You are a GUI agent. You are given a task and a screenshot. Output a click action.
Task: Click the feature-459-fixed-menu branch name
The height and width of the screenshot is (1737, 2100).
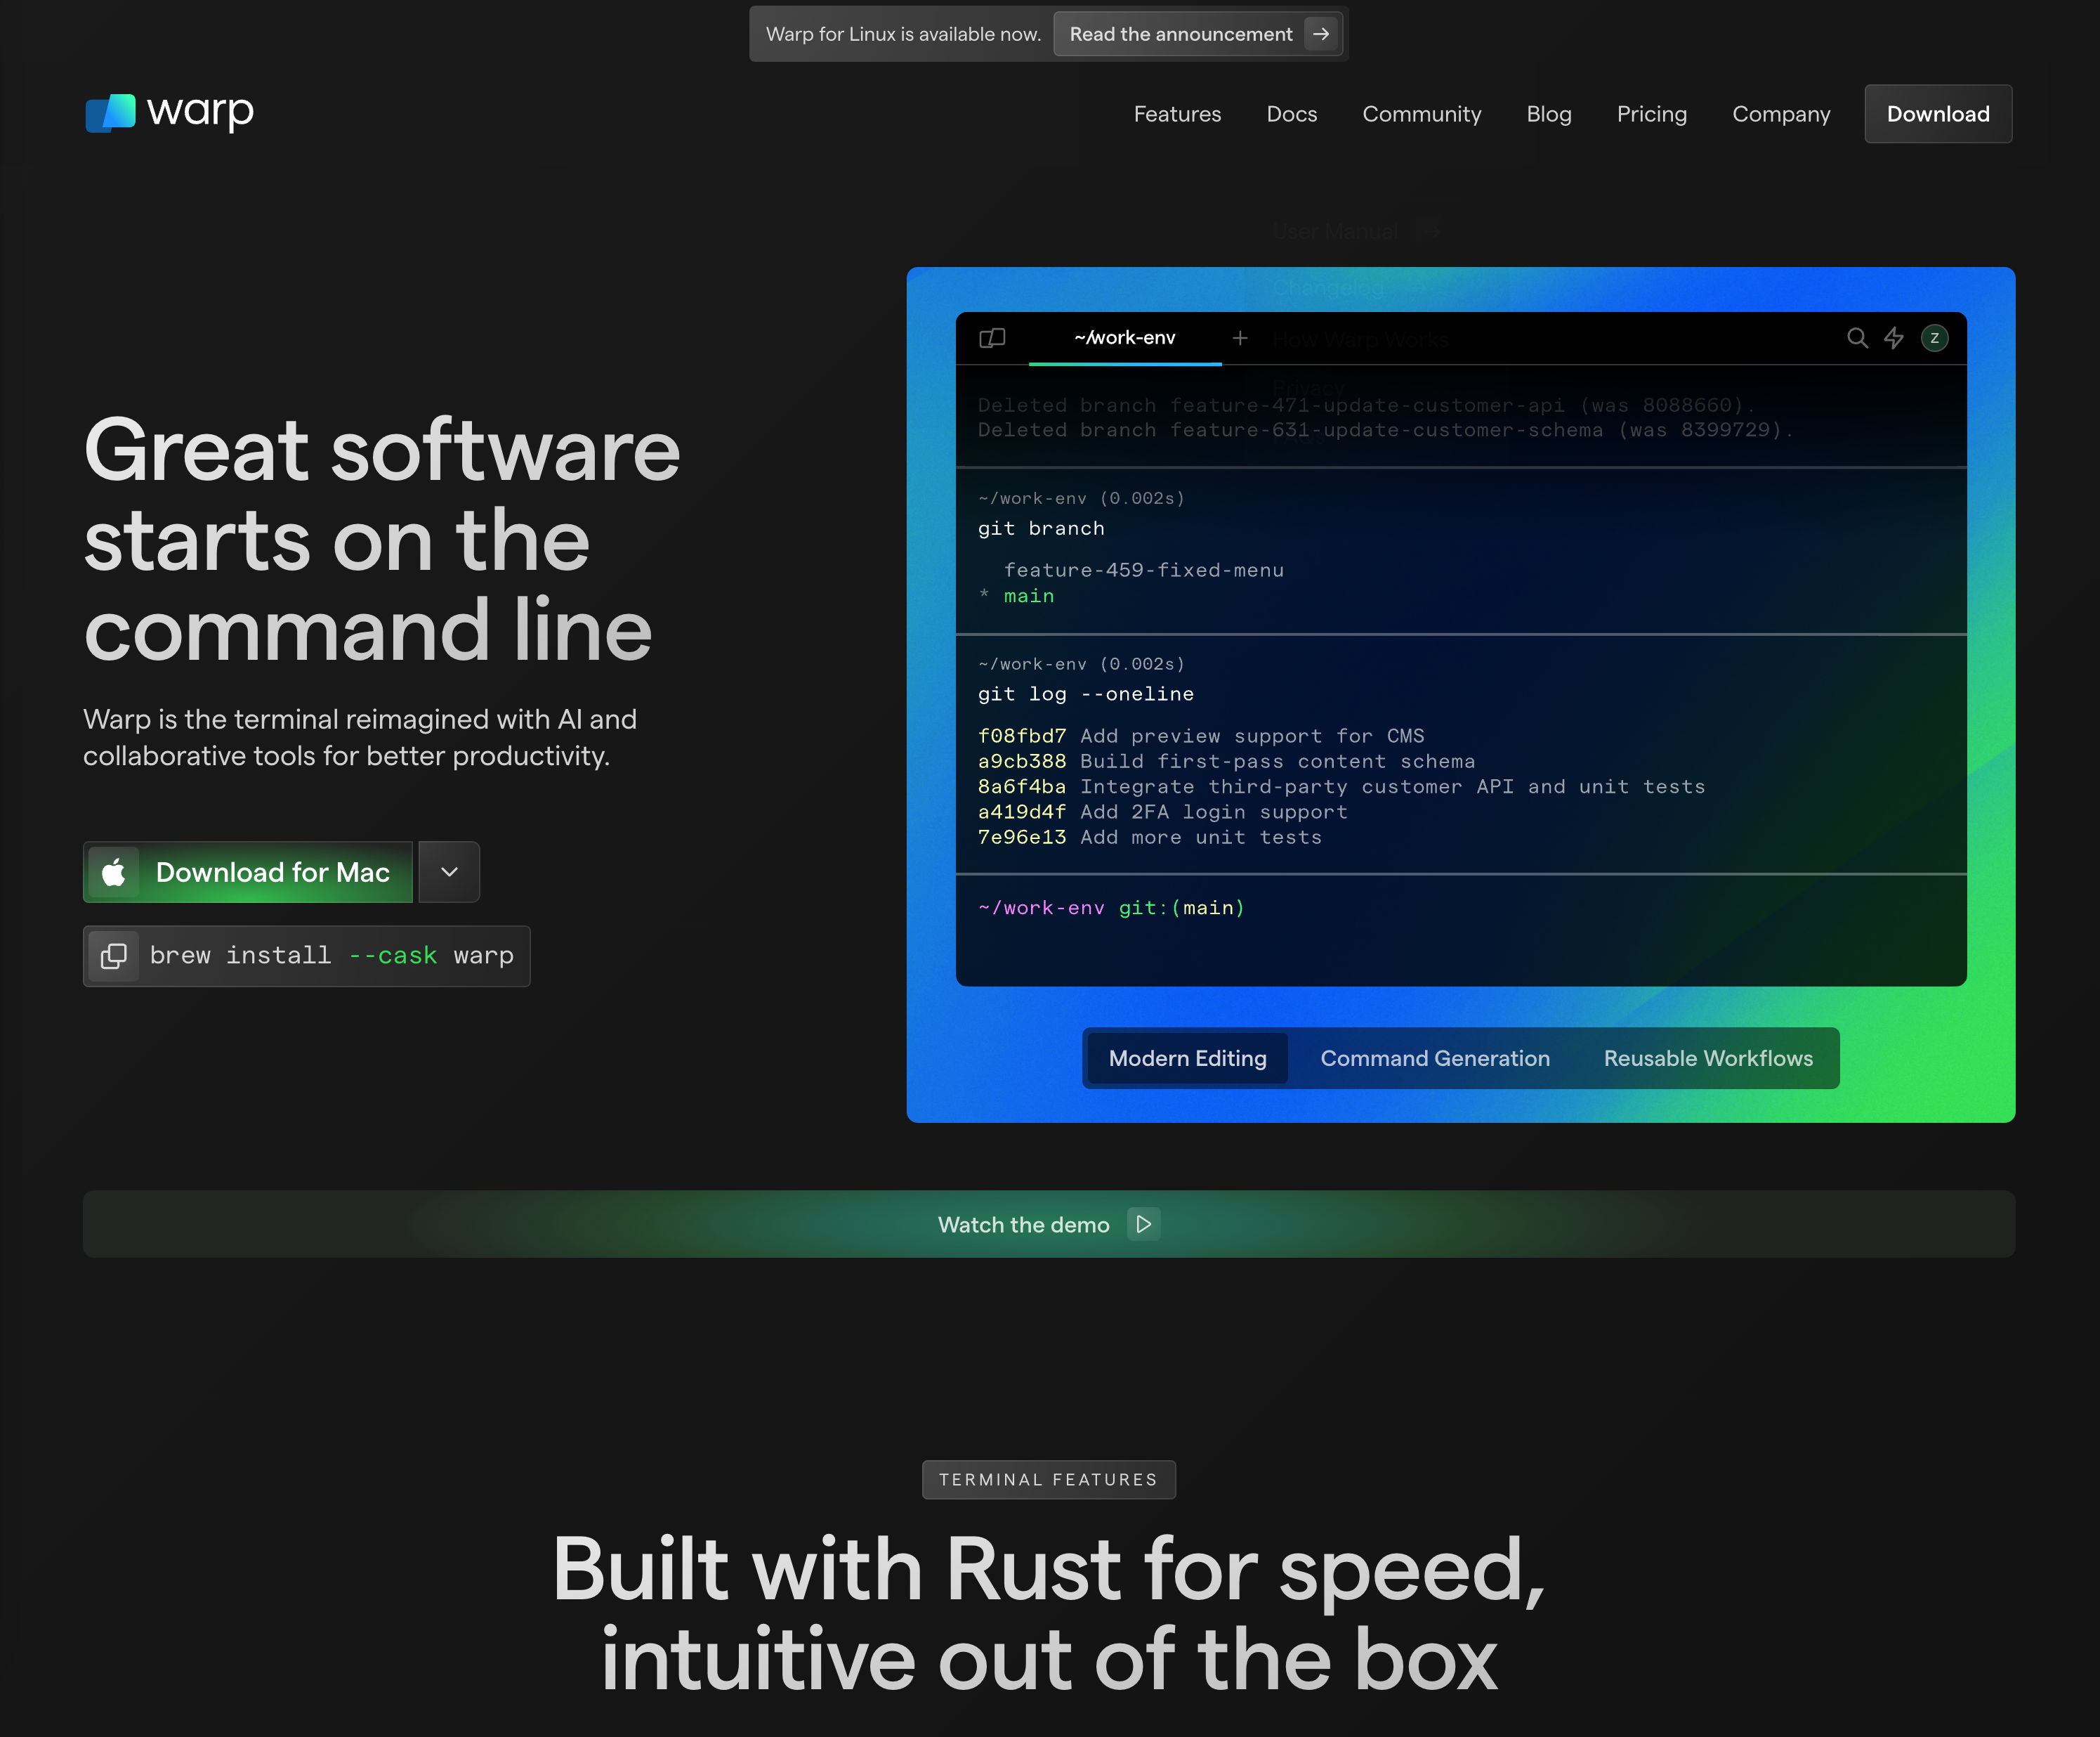1143,571
